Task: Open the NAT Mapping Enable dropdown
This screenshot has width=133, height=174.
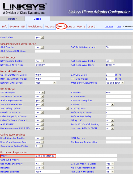Action: pyautogui.click(x=40, y=61)
